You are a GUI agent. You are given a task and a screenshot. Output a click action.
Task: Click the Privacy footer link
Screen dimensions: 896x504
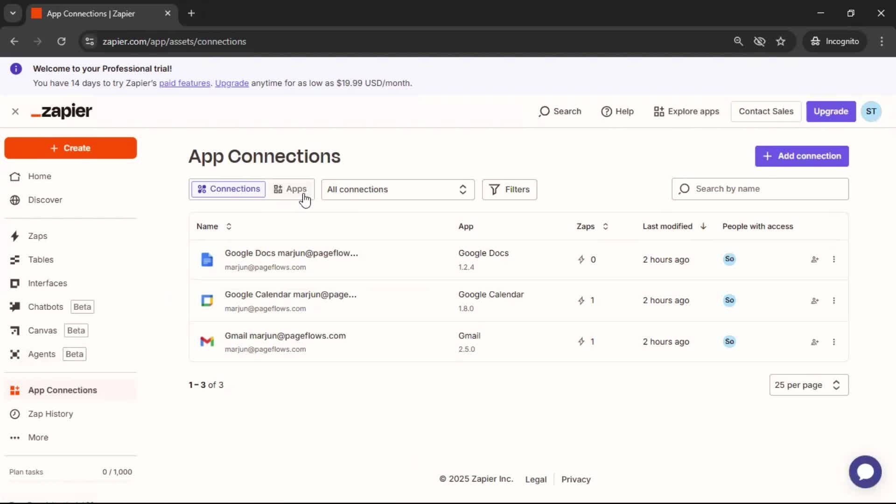(576, 479)
